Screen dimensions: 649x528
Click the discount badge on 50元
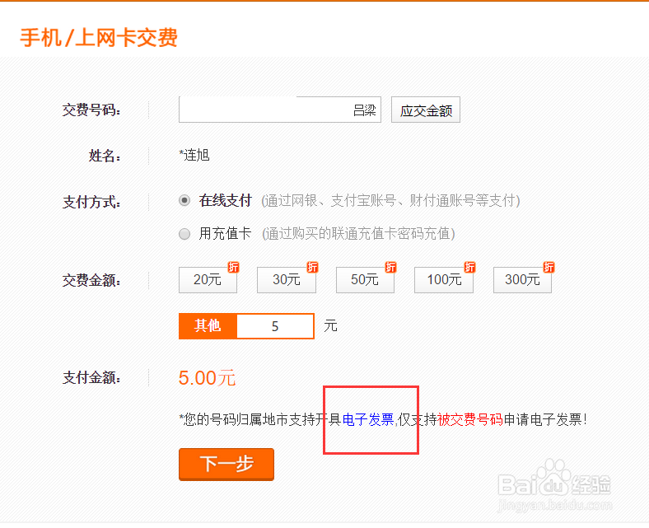coord(390,267)
